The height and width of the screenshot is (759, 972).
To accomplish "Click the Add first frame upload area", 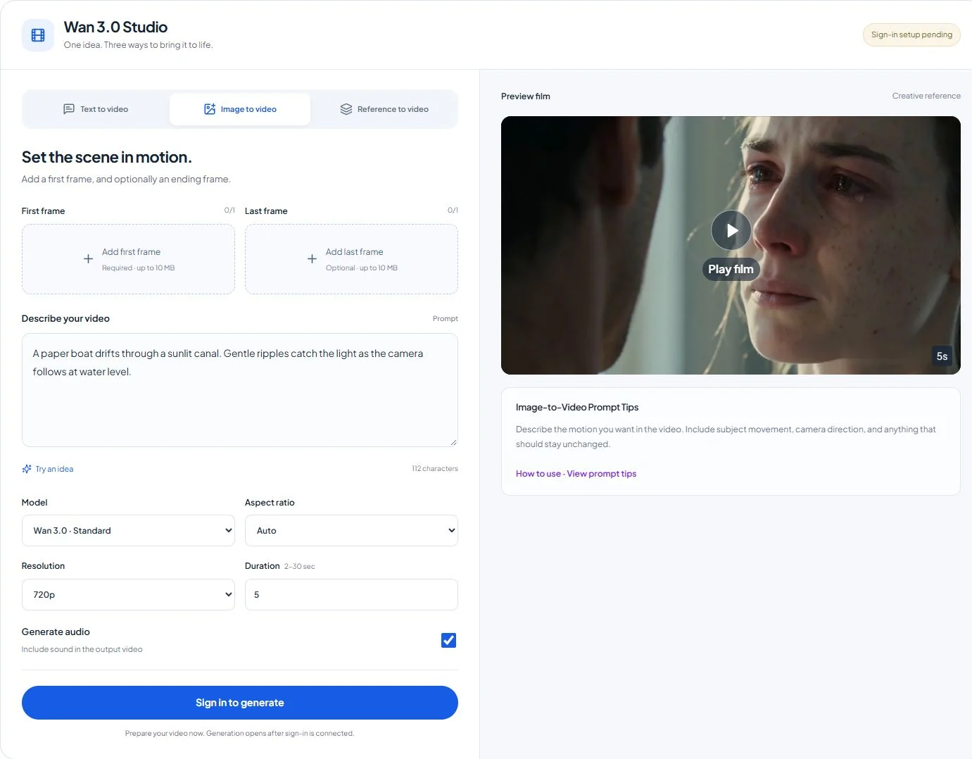I will coord(128,259).
